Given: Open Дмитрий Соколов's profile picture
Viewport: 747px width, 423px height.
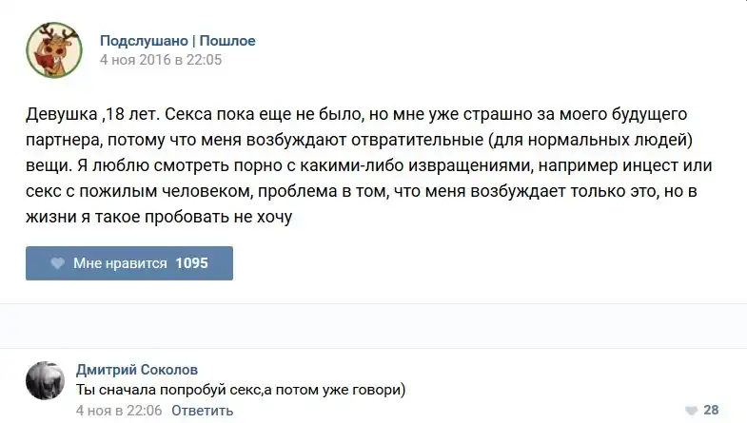Looking at the screenshot, I should coord(46,380).
